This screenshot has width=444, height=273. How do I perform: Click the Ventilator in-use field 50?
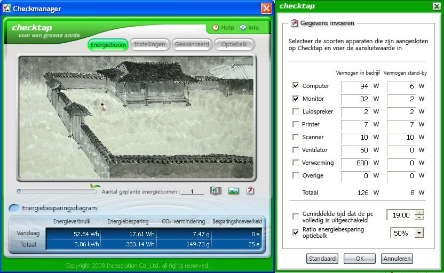(x=355, y=150)
